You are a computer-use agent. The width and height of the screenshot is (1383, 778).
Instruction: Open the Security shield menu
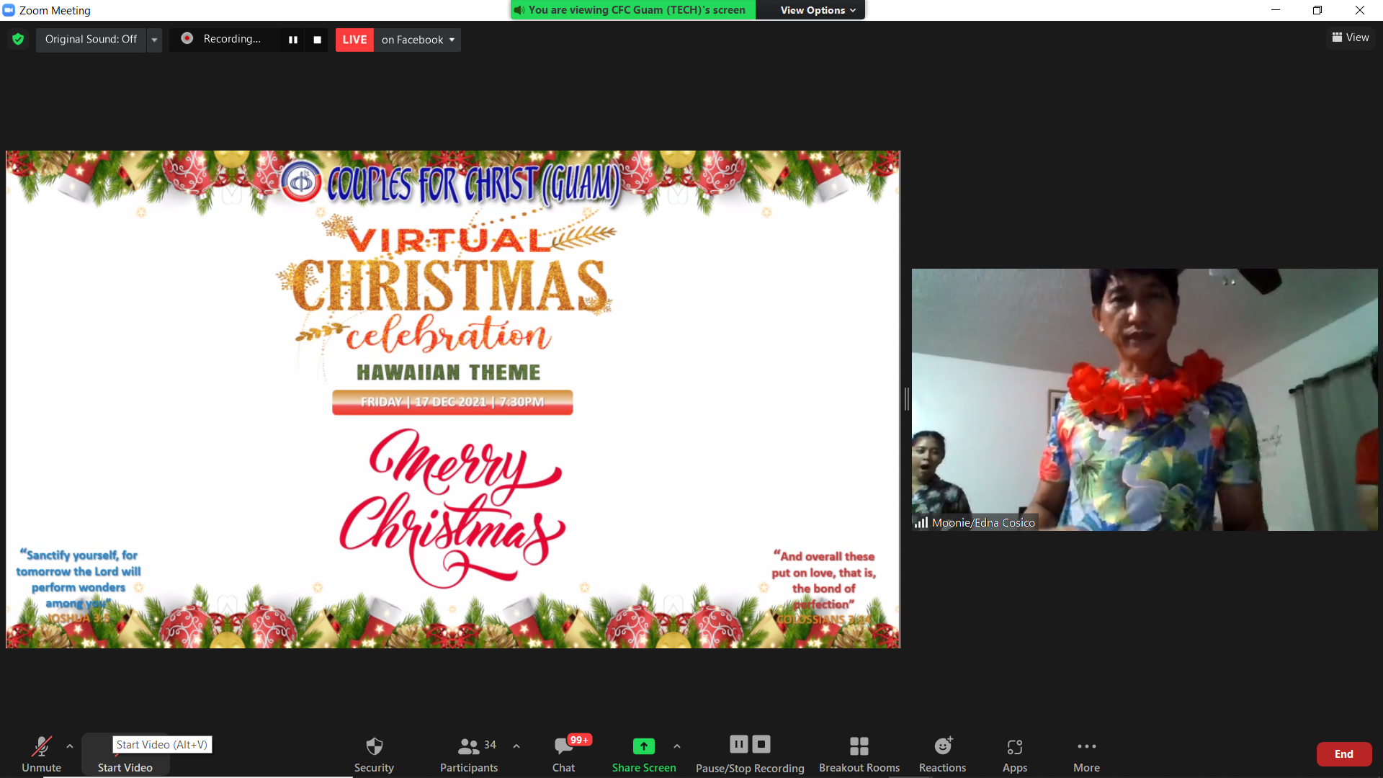[374, 754]
